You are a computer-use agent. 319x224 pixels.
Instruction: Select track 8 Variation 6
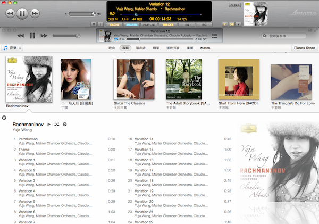[64, 213]
